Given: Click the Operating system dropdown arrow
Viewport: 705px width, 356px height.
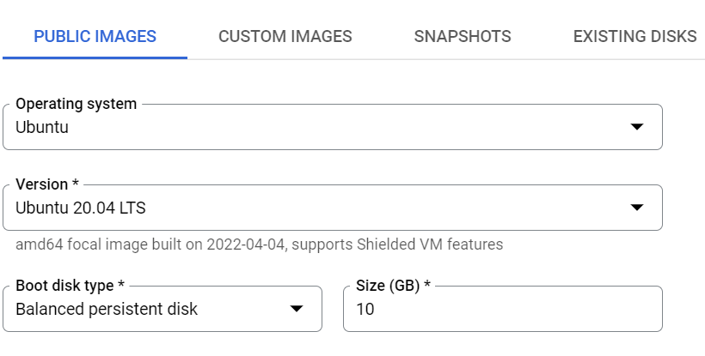Looking at the screenshot, I should click(637, 127).
